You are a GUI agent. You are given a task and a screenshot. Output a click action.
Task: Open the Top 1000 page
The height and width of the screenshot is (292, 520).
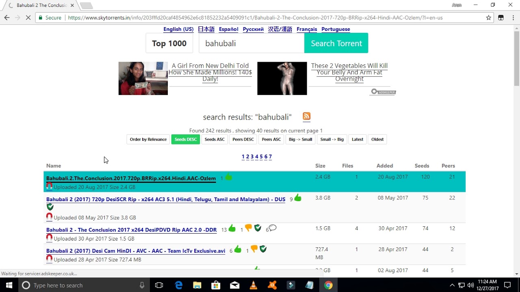click(169, 43)
